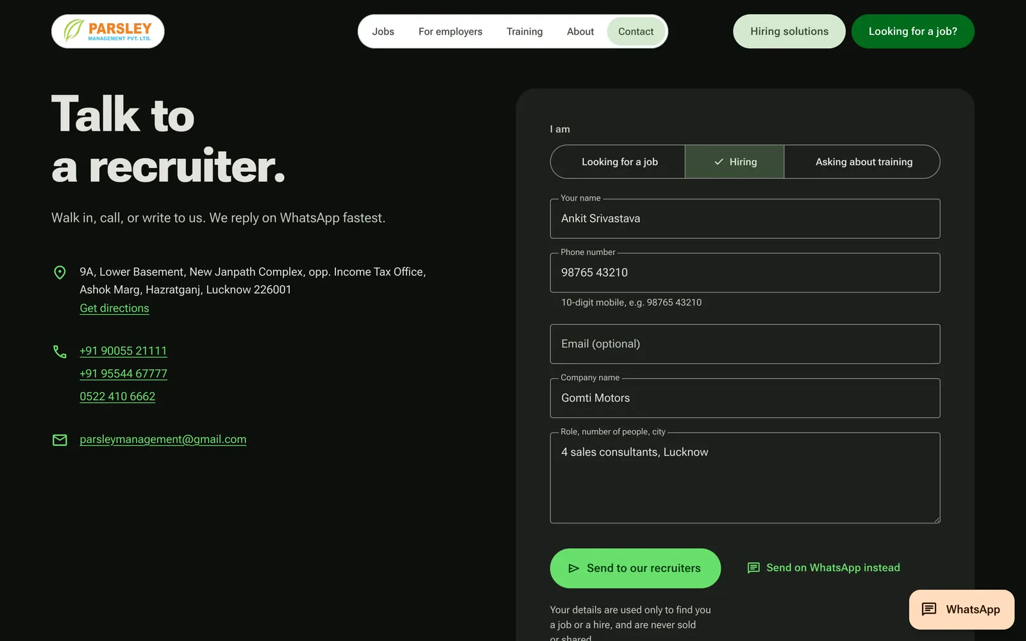The image size is (1026, 641).
Task: Click the '10-digit mobile, e.g. 98765 43210' hint
Action: (632, 303)
